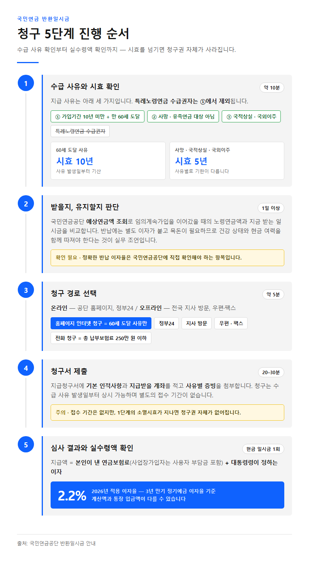Click the yellow '확인 필요' notice box
This screenshot has height=569, width=309.
coord(167,258)
